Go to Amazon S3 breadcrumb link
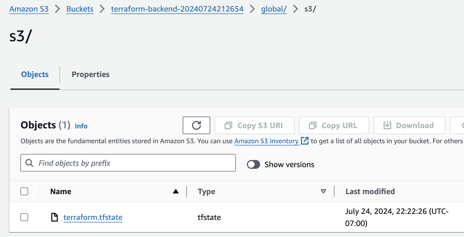The width and height of the screenshot is (464, 237). (x=29, y=9)
